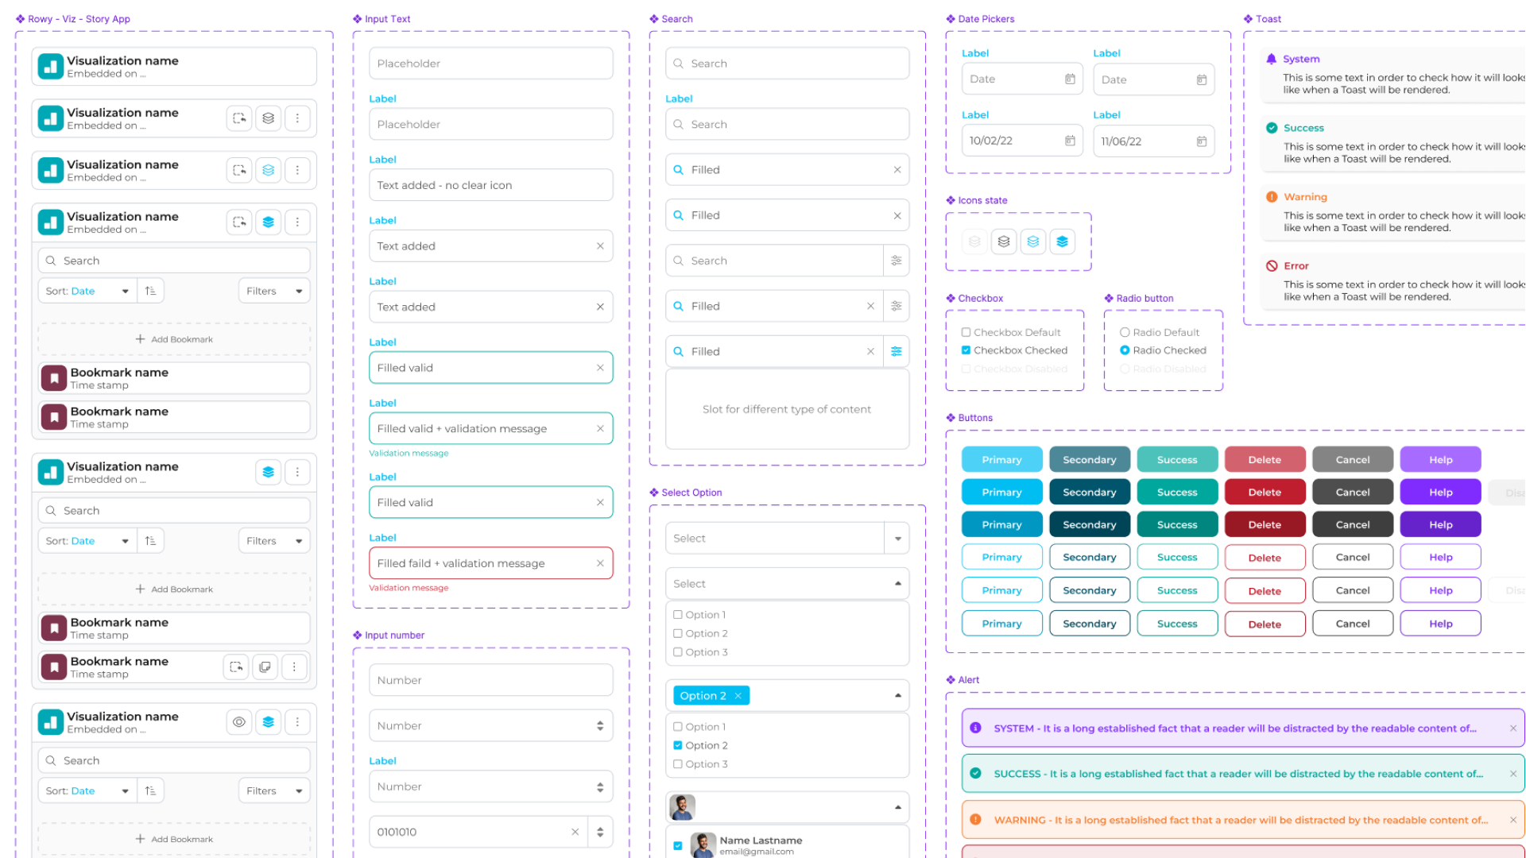Click inside the Placeholder text input
The width and height of the screenshot is (1526, 858).
[x=490, y=63]
